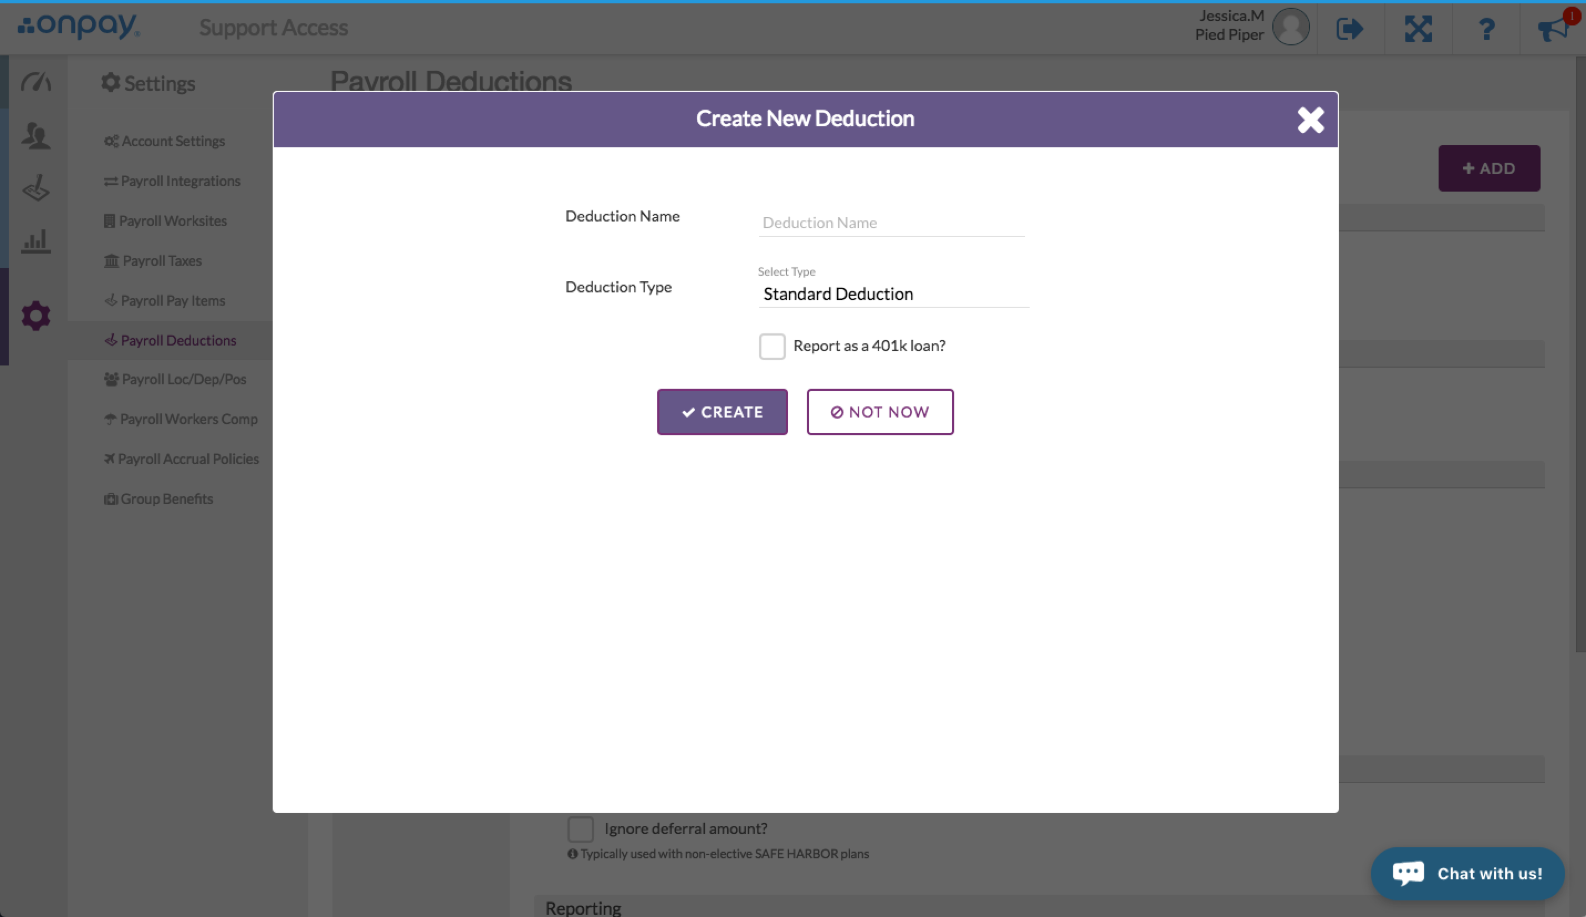The height and width of the screenshot is (917, 1586).
Task: Click the Settings heading gear icon
Action: pos(111,82)
